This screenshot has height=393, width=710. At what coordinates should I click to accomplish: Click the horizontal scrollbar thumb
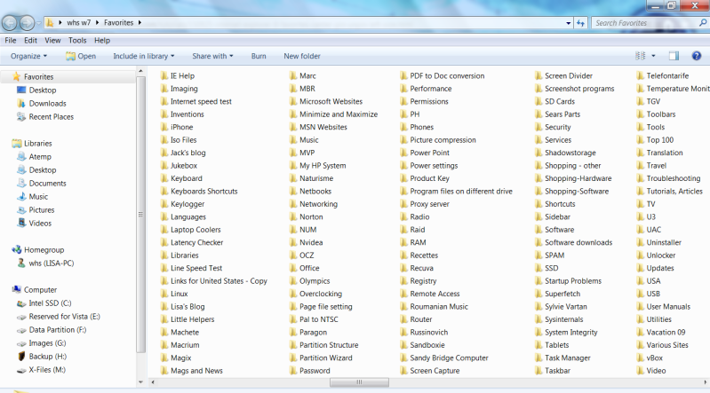tap(359, 382)
